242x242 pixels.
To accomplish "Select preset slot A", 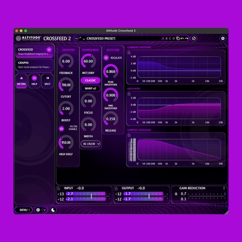I will pos(163,39).
